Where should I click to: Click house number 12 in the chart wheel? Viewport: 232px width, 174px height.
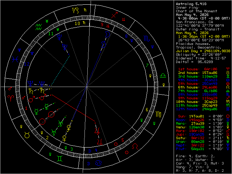pyautogui.click(x=26, y=64)
